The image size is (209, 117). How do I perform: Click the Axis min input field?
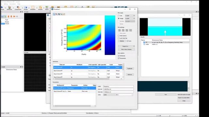119,89
